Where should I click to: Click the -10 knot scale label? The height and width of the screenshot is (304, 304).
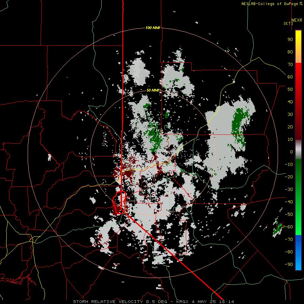tap(289, 164)
